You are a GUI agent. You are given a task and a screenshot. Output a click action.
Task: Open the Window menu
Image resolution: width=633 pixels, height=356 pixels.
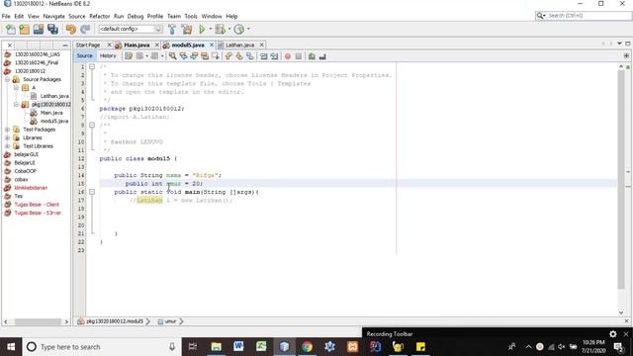click(x=212, y=16)
